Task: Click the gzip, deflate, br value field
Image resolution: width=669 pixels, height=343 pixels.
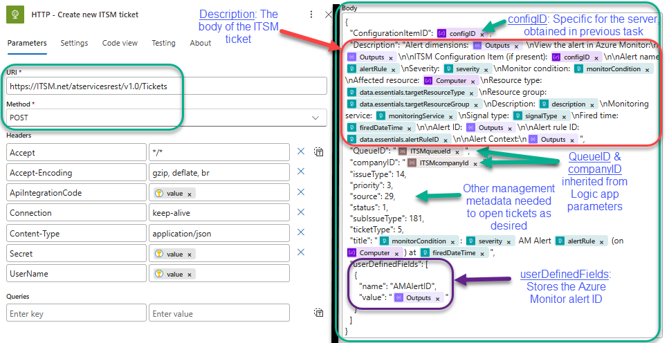Action: point(219,172)
